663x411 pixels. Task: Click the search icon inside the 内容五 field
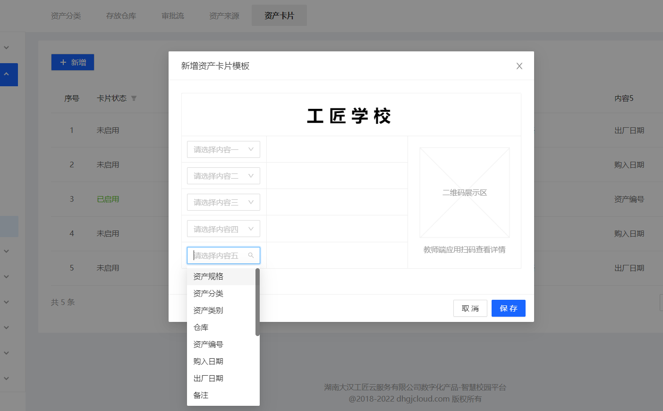coord(251,255)
